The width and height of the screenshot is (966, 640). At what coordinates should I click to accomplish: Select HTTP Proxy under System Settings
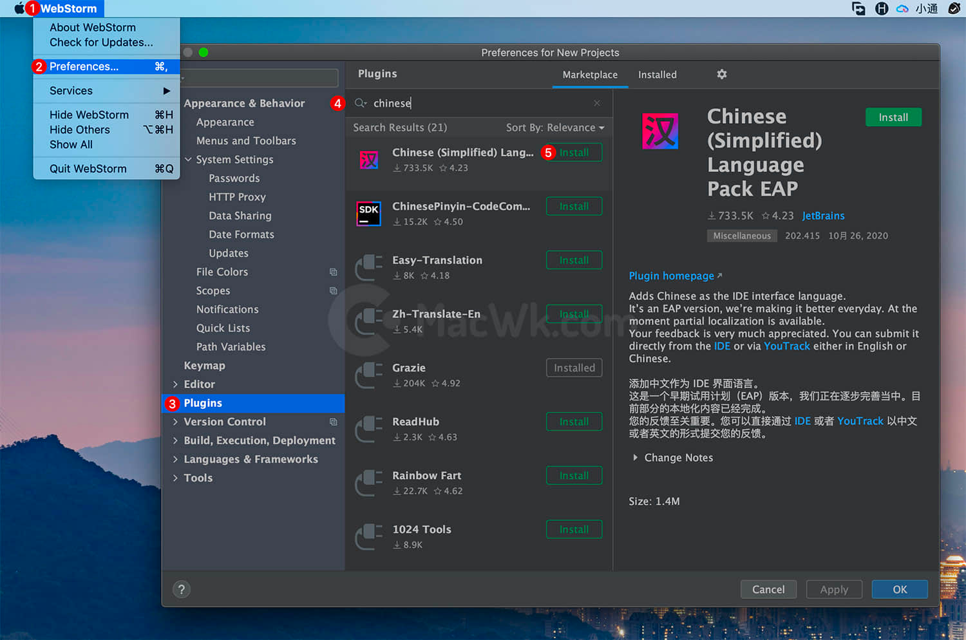237,197
